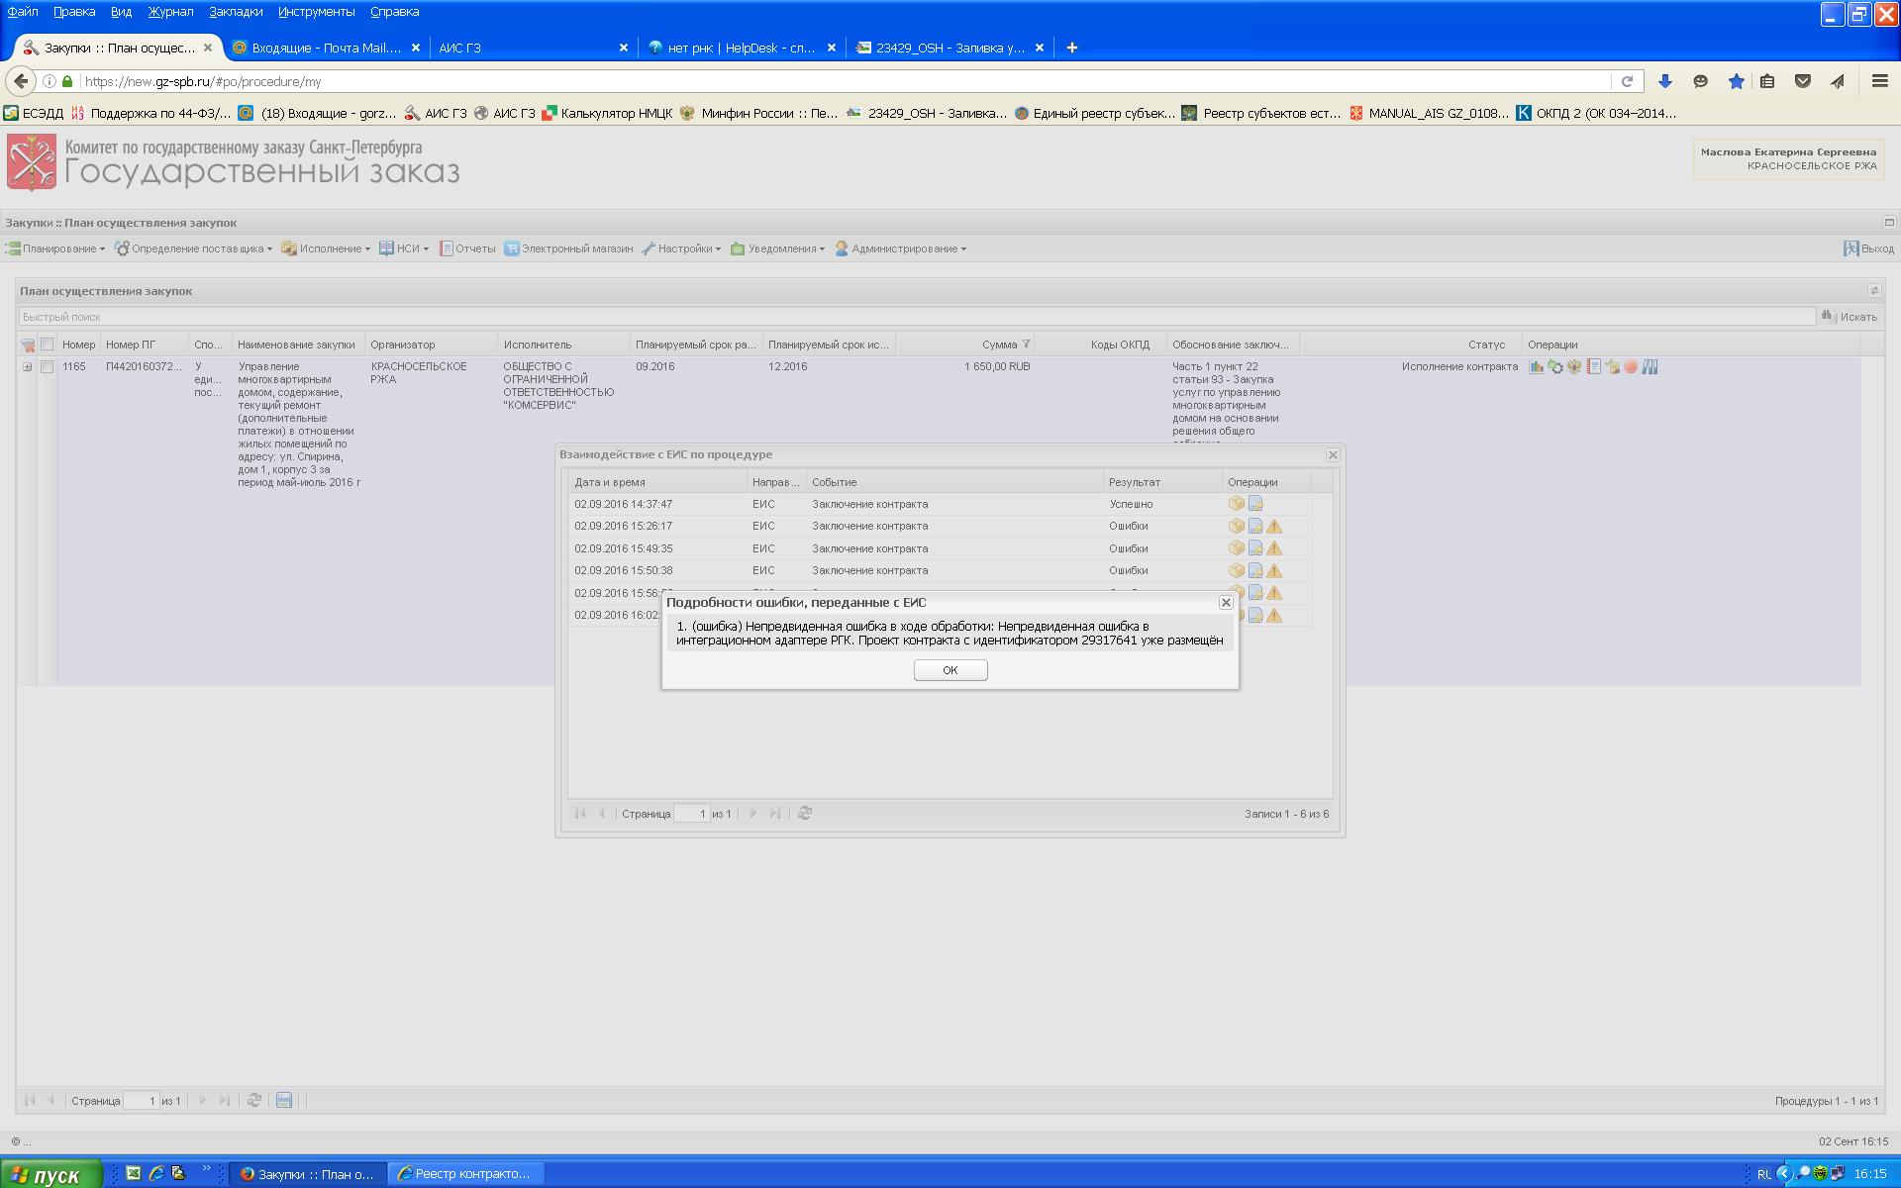
Task: Click the red circle operation icon in row 1165
Action: [x=1631, y=367]
